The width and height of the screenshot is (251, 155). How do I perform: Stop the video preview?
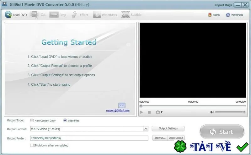coord(149,112)
